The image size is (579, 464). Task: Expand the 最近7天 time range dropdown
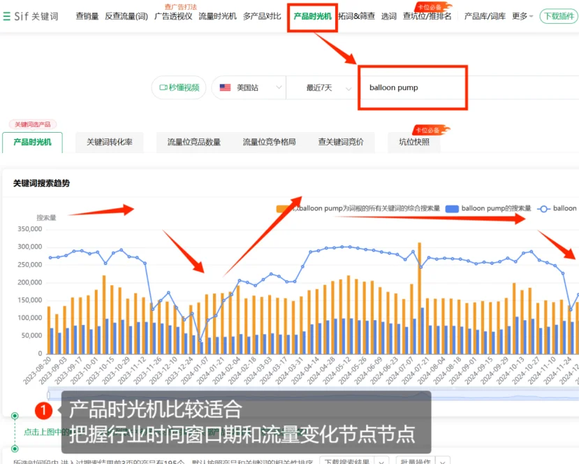tap(321, 87)
